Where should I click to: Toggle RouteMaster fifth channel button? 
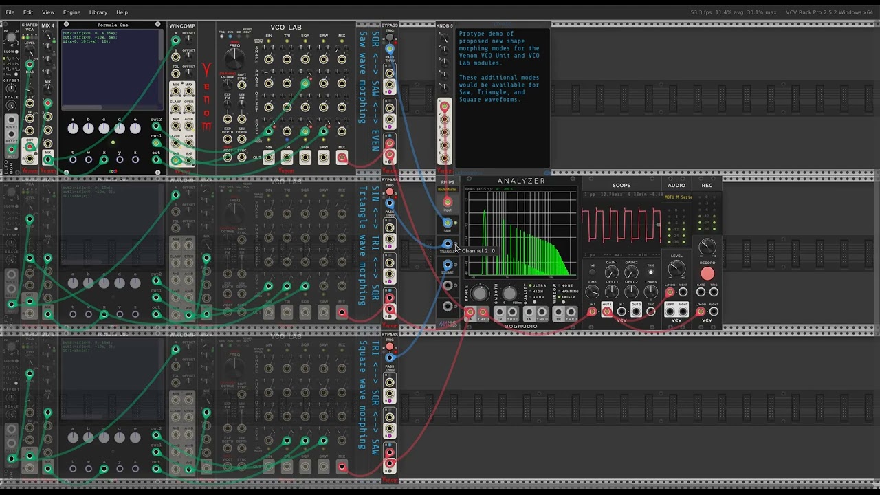coord(455,306)
